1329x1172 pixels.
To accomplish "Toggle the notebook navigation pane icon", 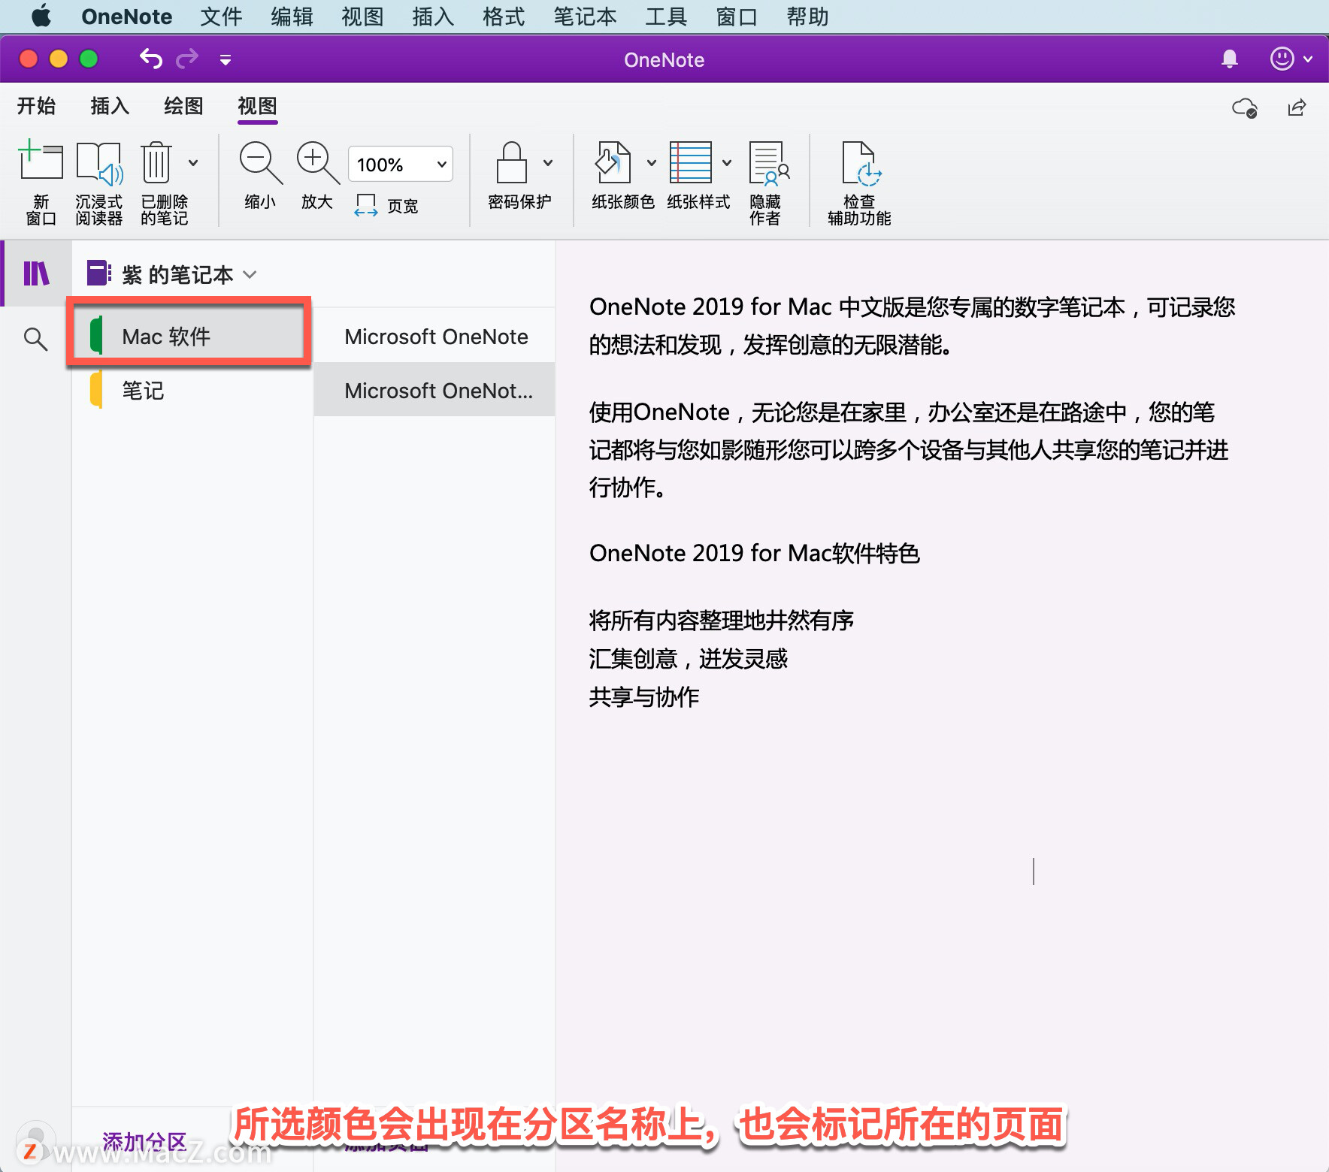I will [36, 273].
